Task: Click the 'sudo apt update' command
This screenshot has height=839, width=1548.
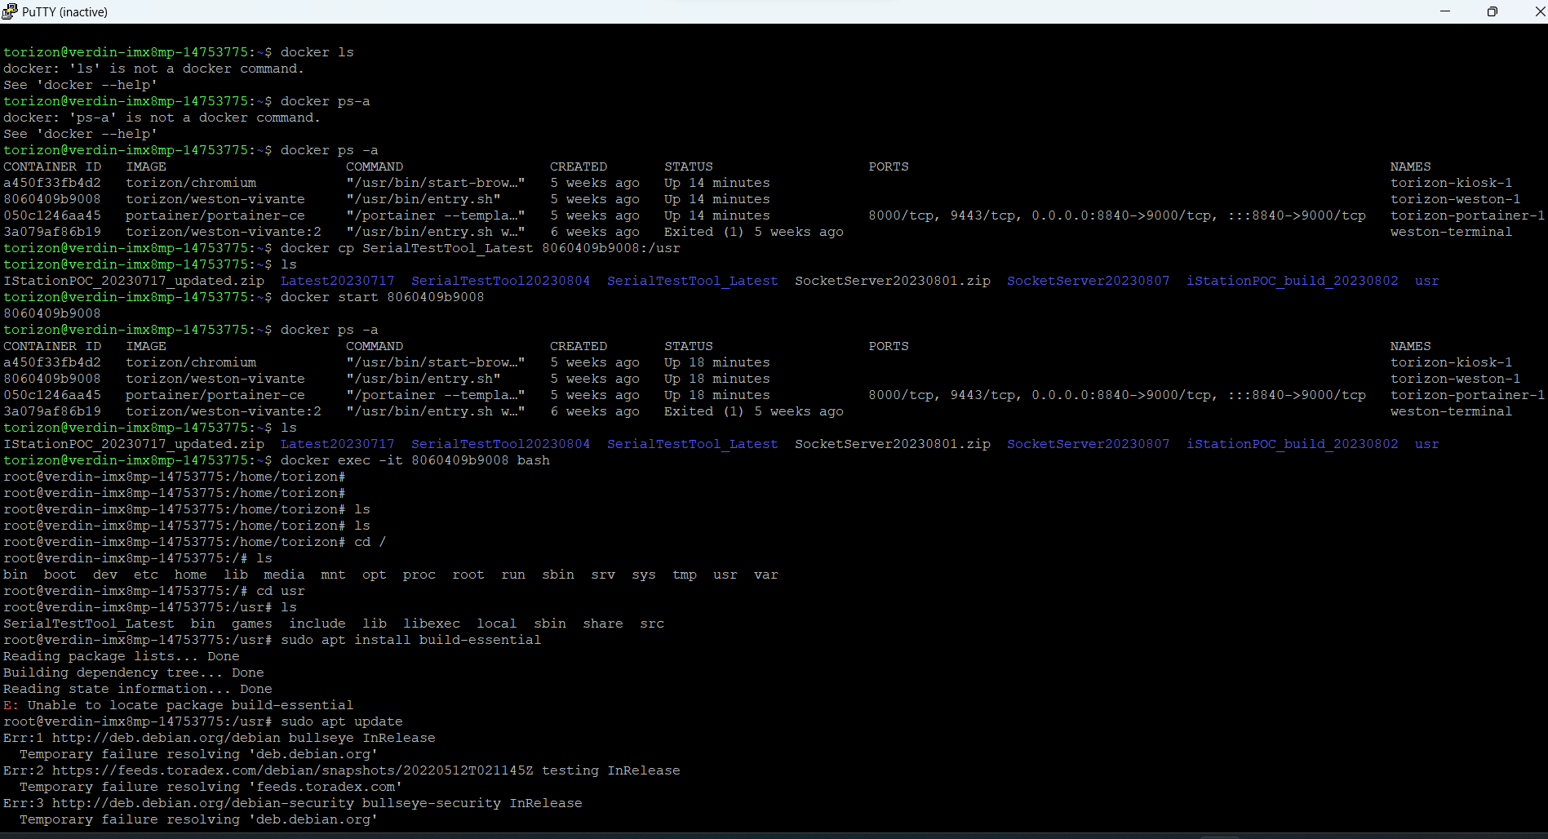Action: coord(342,721)
